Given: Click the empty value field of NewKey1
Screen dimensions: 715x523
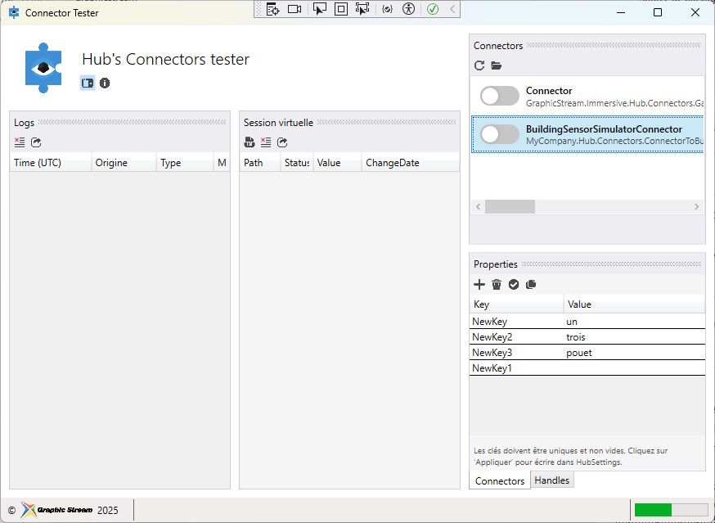Looking at the screenshot, I should (x=634, y=367).
